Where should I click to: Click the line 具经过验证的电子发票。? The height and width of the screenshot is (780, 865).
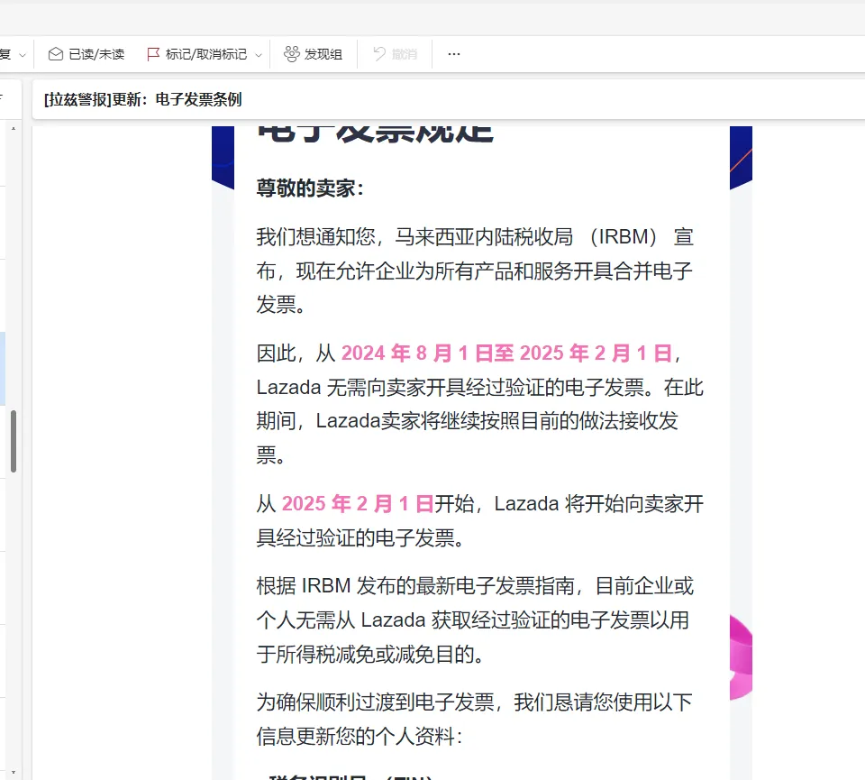click(x=360, y=538)
